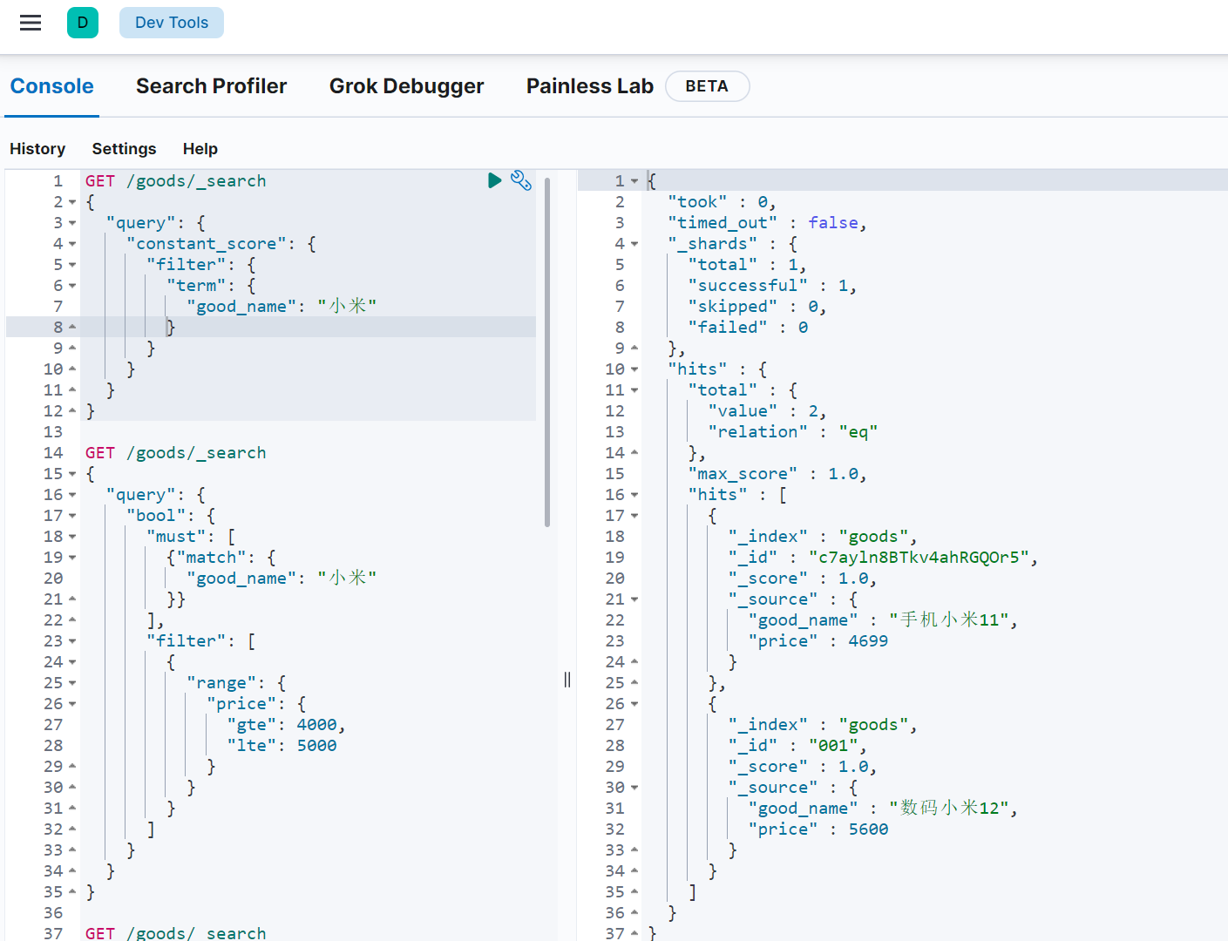Fold the "hits" object at response line 10
This screenshot has height=941, width=1228.
634,369
